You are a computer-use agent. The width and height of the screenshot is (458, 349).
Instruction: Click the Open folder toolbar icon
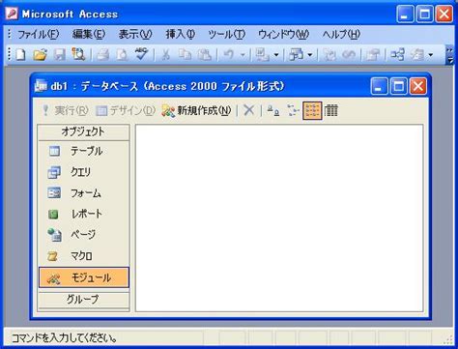pyautogui.click(x=40, y=55)
